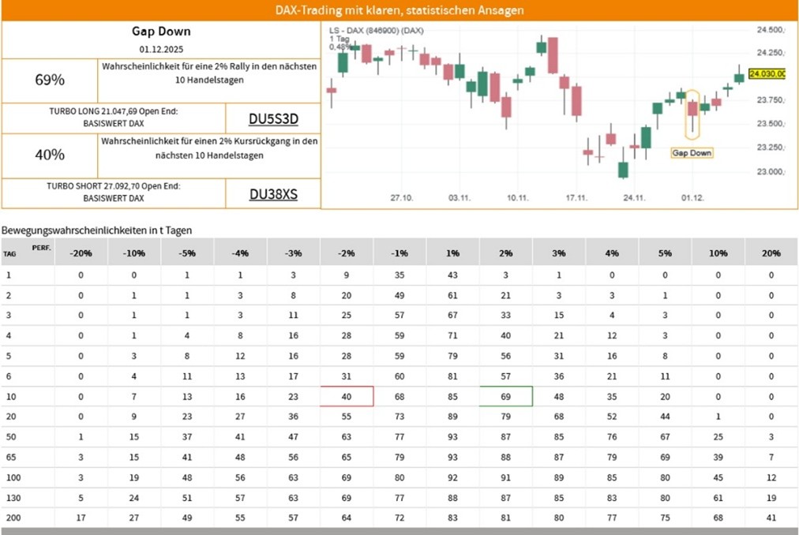
Task: Open the DU38XS turbo short link
Action: pyautogui.click(x=273, y=194)
